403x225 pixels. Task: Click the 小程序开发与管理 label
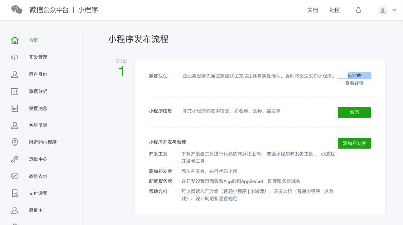[x=167, y=142]
